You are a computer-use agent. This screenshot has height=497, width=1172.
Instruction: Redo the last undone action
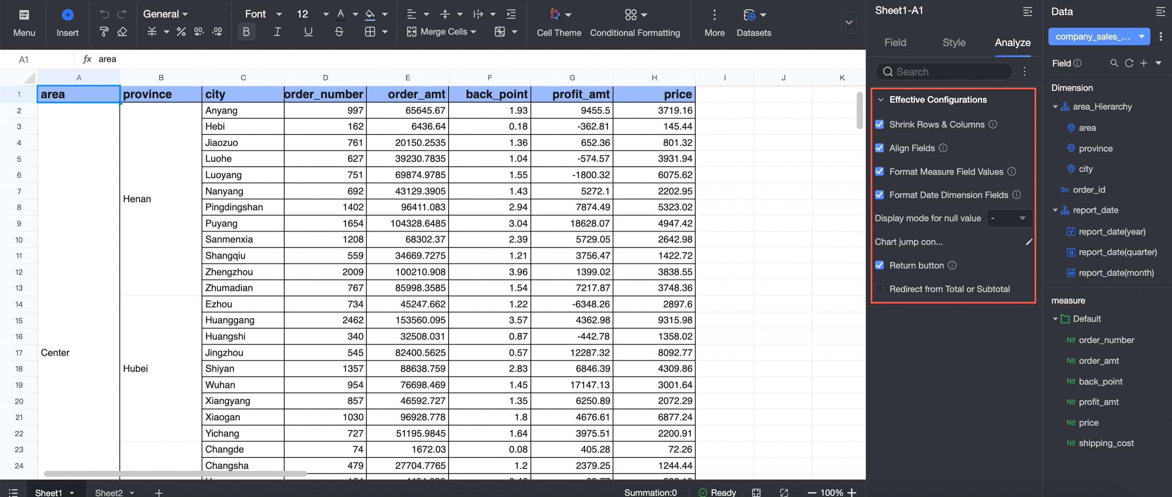(122, 14)
